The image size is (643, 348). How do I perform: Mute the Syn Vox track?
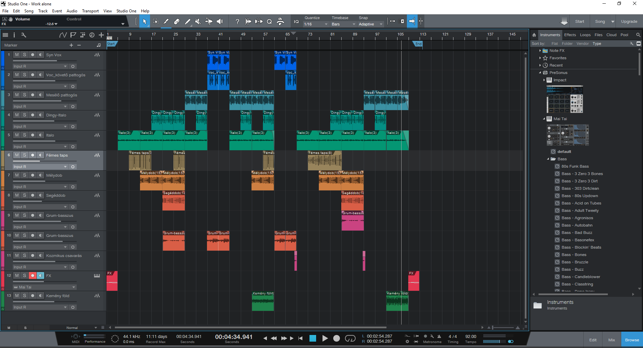17,55
